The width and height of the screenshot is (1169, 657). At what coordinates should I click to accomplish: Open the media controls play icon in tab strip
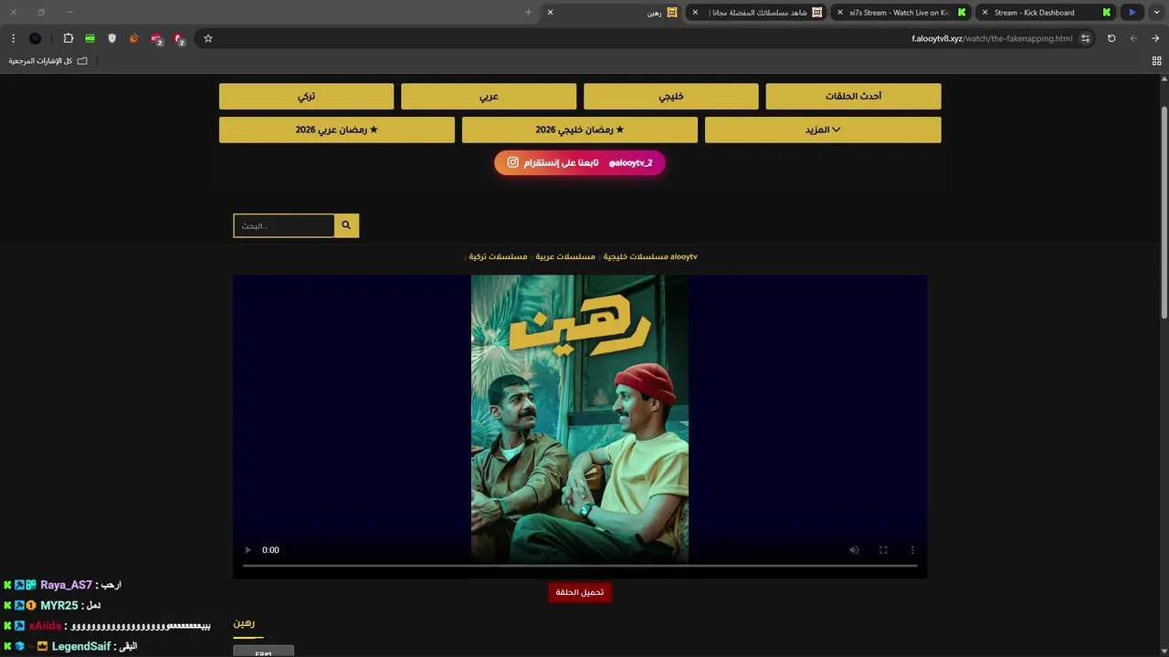click(x=1132, y=12)
